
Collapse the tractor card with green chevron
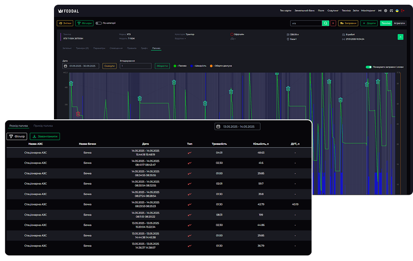point(401,37)
